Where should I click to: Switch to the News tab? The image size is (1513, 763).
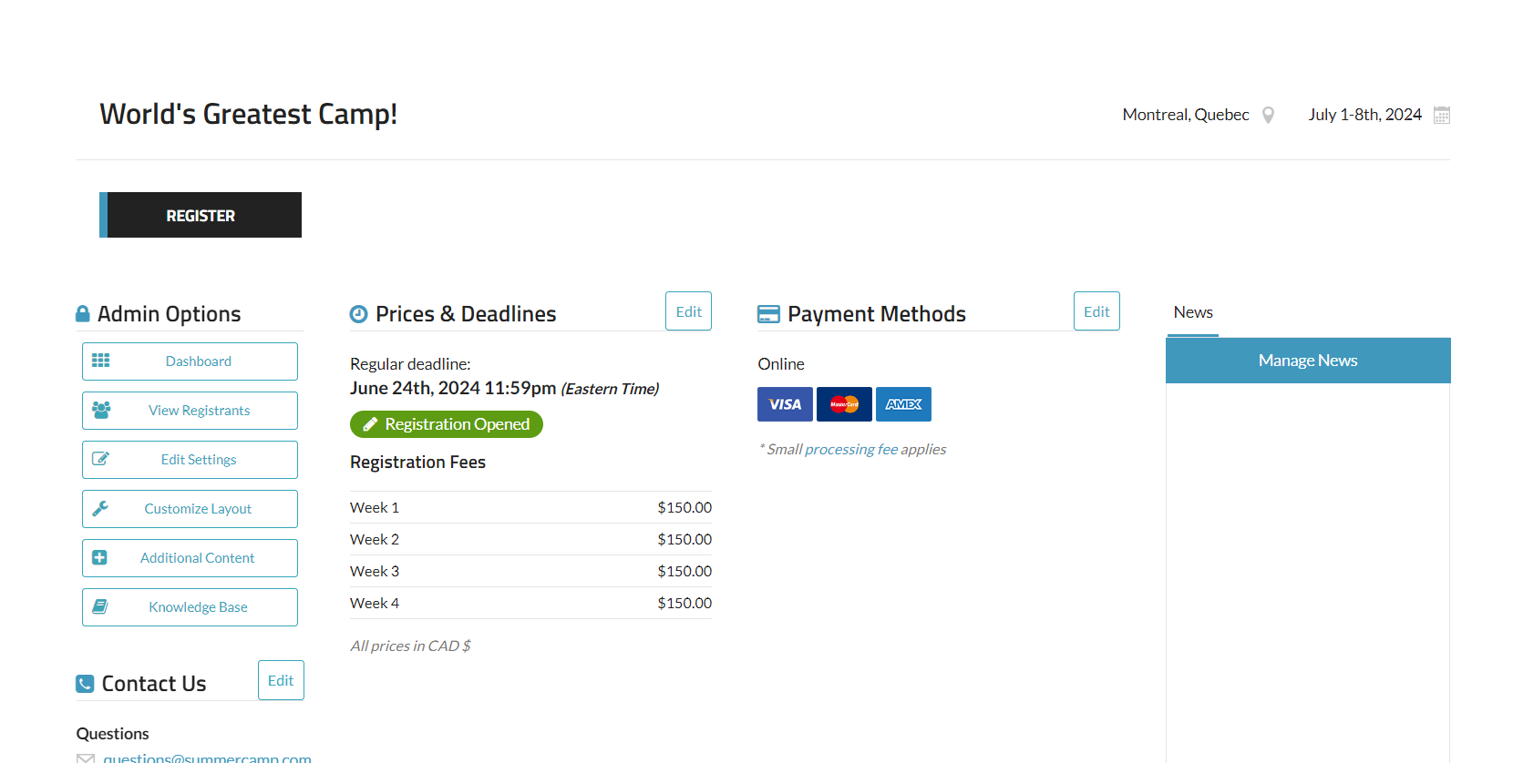pos(1192,312)
